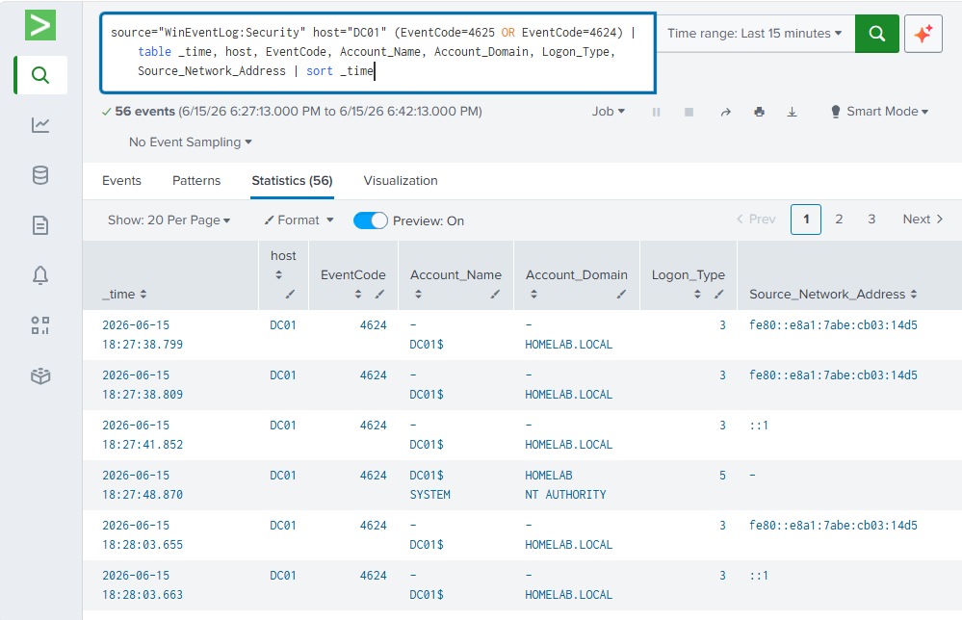
Task: Switch to the Visualization tab
Action: (x=401, y=181)
